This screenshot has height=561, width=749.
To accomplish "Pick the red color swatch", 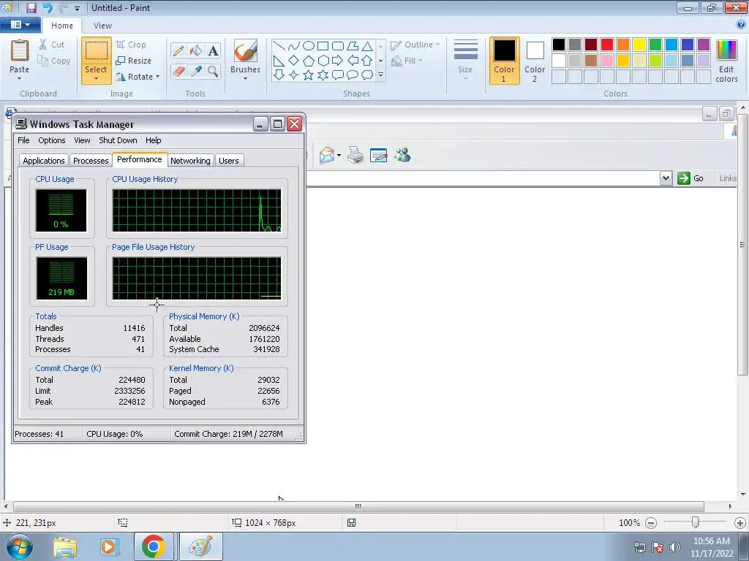I will [607, 45].
